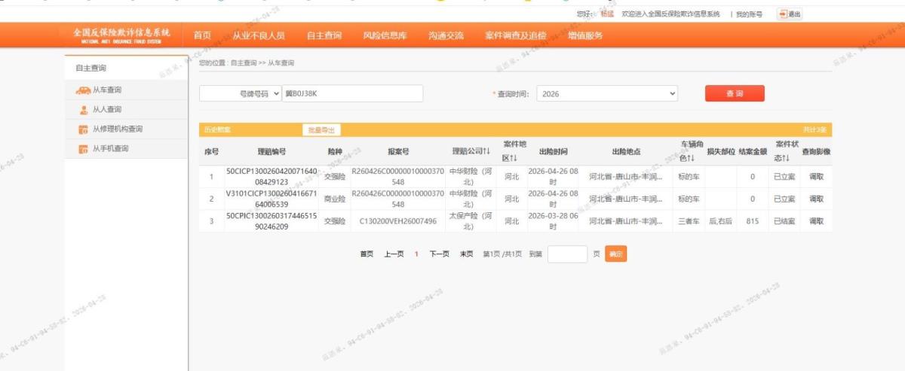
Task: Open the 增值服务 menu
Action: click(x=585, y=35)
